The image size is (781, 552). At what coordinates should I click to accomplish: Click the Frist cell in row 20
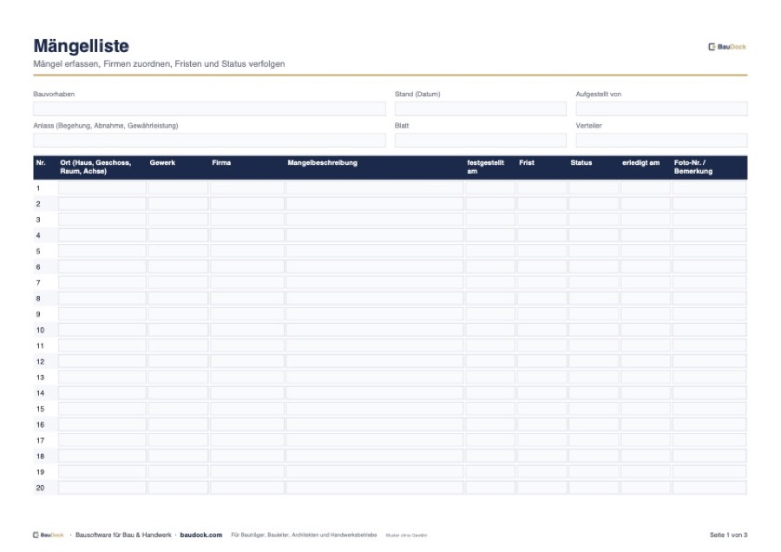(541, 488)
